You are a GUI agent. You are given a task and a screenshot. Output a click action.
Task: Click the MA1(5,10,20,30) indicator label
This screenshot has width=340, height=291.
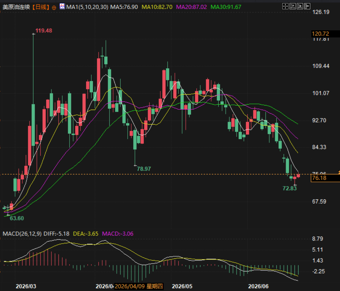pos(87,7)
